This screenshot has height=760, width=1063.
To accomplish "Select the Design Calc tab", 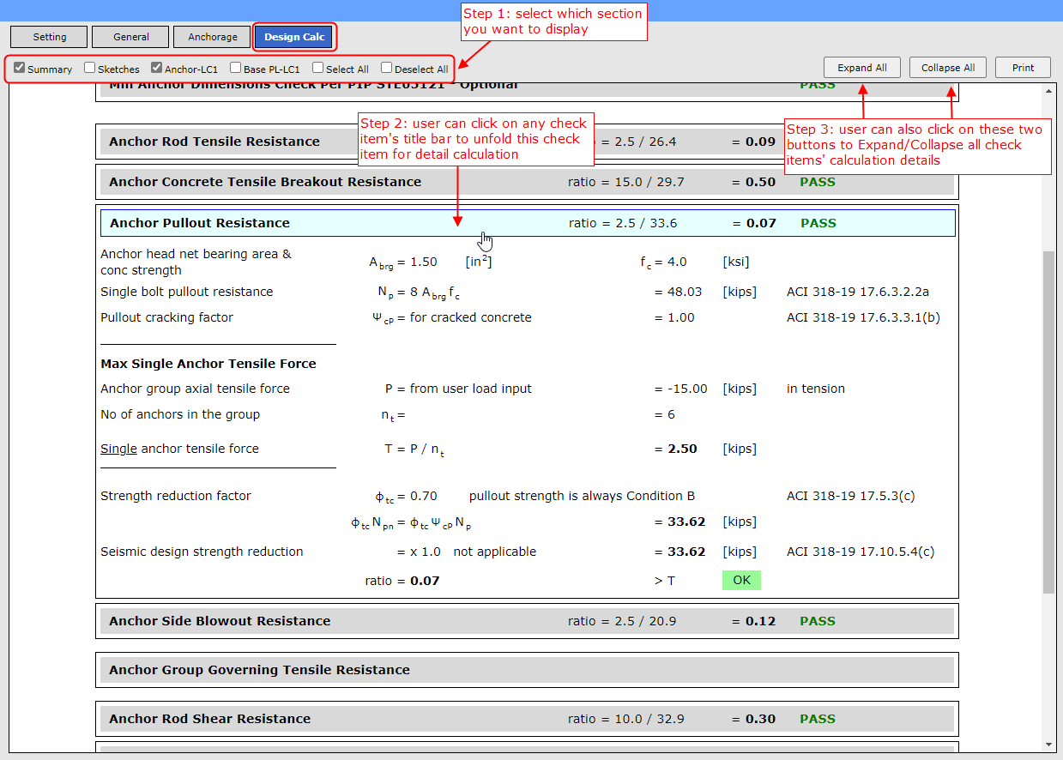I will click(293, 37).
